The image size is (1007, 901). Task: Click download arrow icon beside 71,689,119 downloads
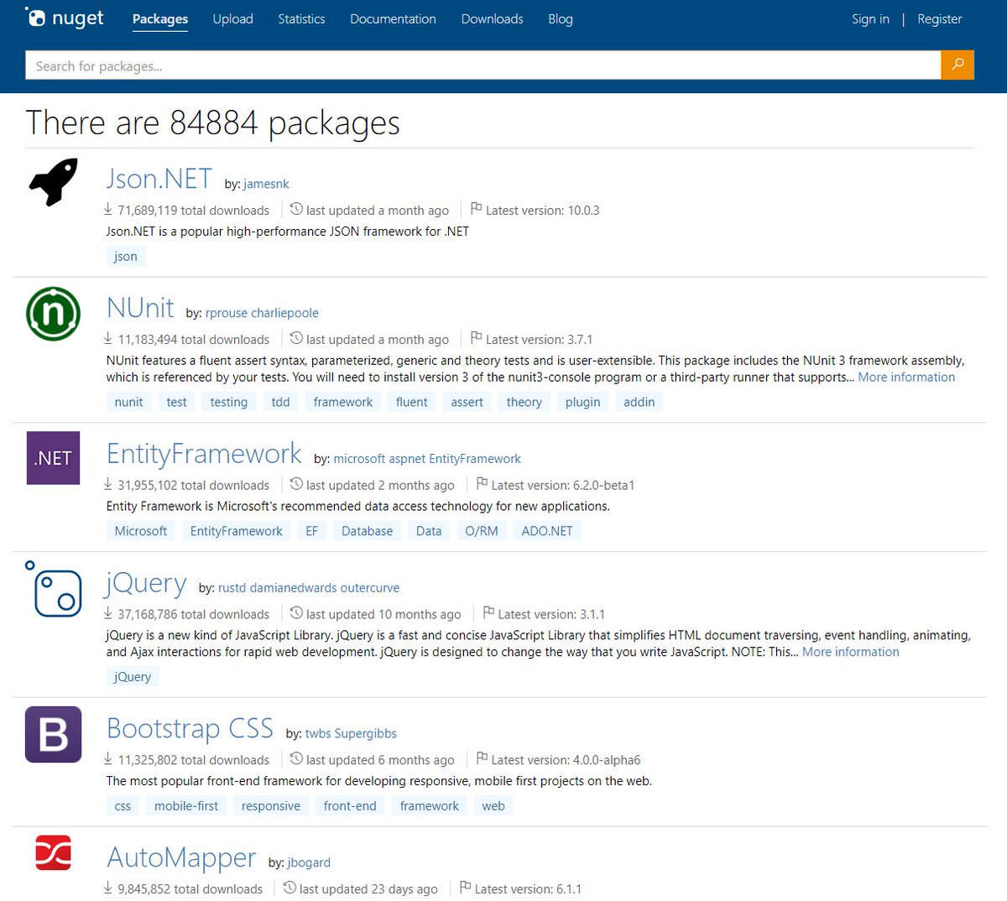108,209
